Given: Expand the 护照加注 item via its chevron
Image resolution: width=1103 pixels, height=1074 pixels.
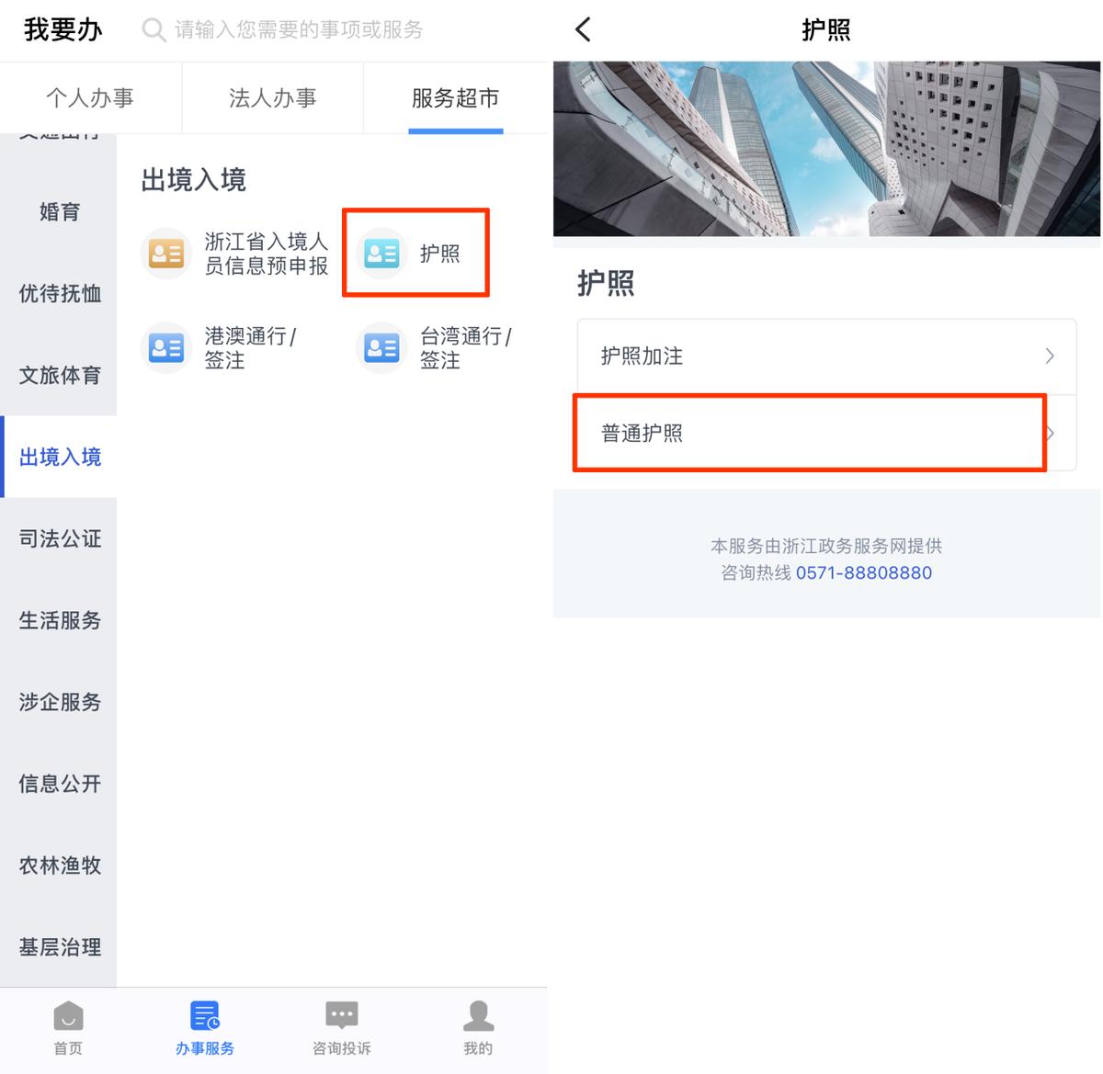Looking at the screenshot, I should pos(1049,356).
